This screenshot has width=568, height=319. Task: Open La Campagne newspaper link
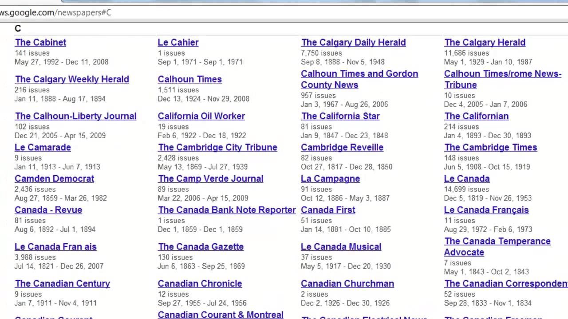[x=330, y=179]
